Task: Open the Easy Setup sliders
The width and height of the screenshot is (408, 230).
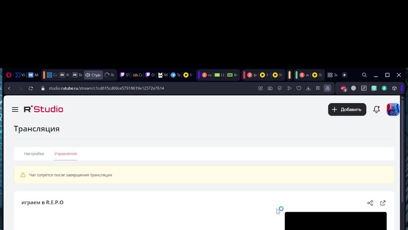Action: 318,88
